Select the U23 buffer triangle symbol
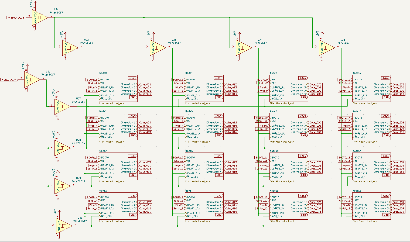 coord(157,48)
